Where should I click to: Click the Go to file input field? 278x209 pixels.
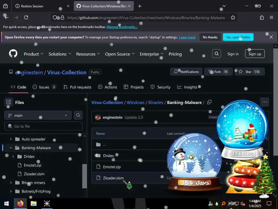click(x=43, y=126)
